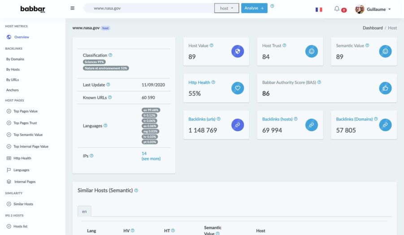Screen dimensions: 404x235
Task: Click the Babbar Authority Score thumbs-up icon
Action: click(x=385, y=88)
